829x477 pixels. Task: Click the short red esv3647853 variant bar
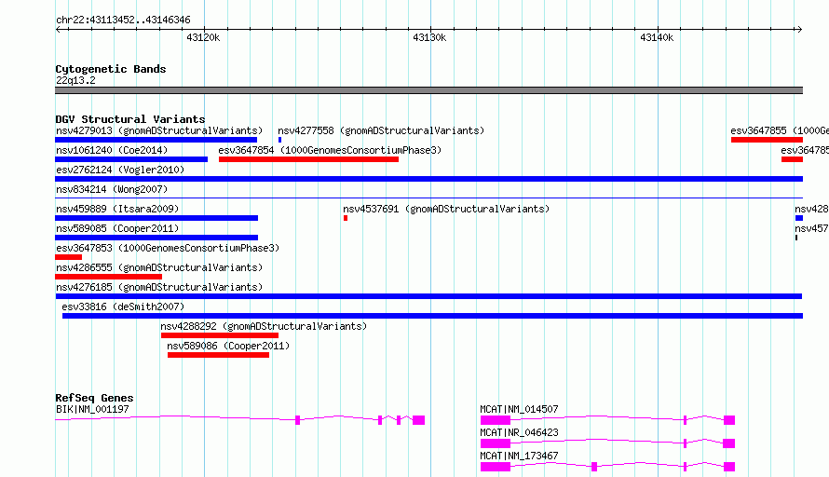point(68,257)
